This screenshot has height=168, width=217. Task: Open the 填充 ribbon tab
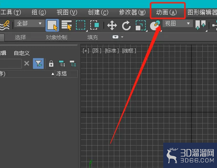pos(93,37)
